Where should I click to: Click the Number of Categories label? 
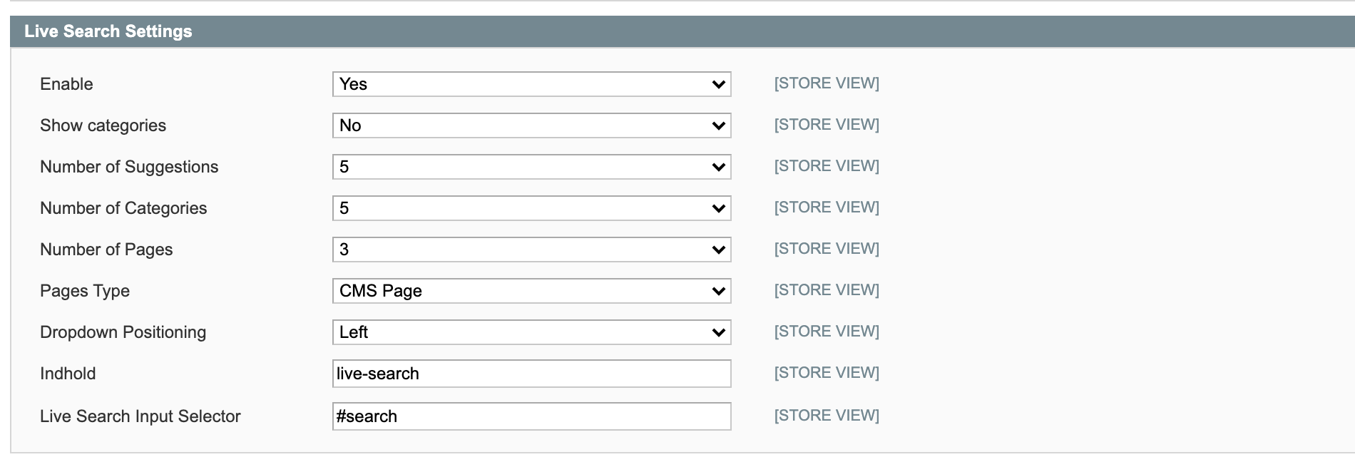123,208
